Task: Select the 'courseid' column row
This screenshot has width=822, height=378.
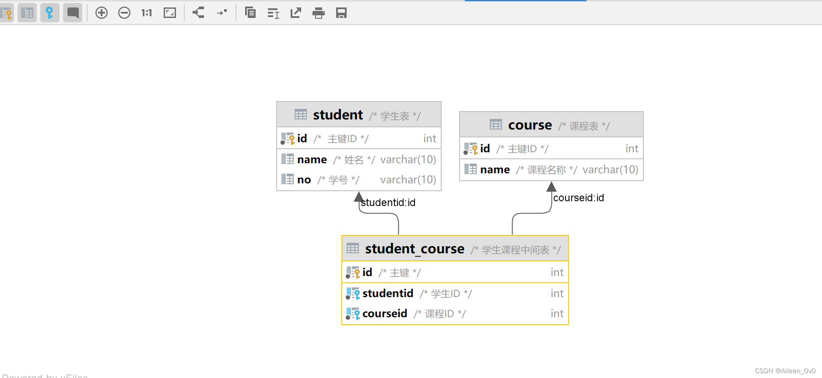Action: 455,314
